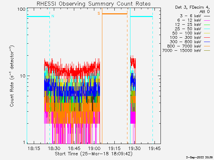Click the '100' y-axis tick label
214x160 pixels.
(x=21, y=9)
